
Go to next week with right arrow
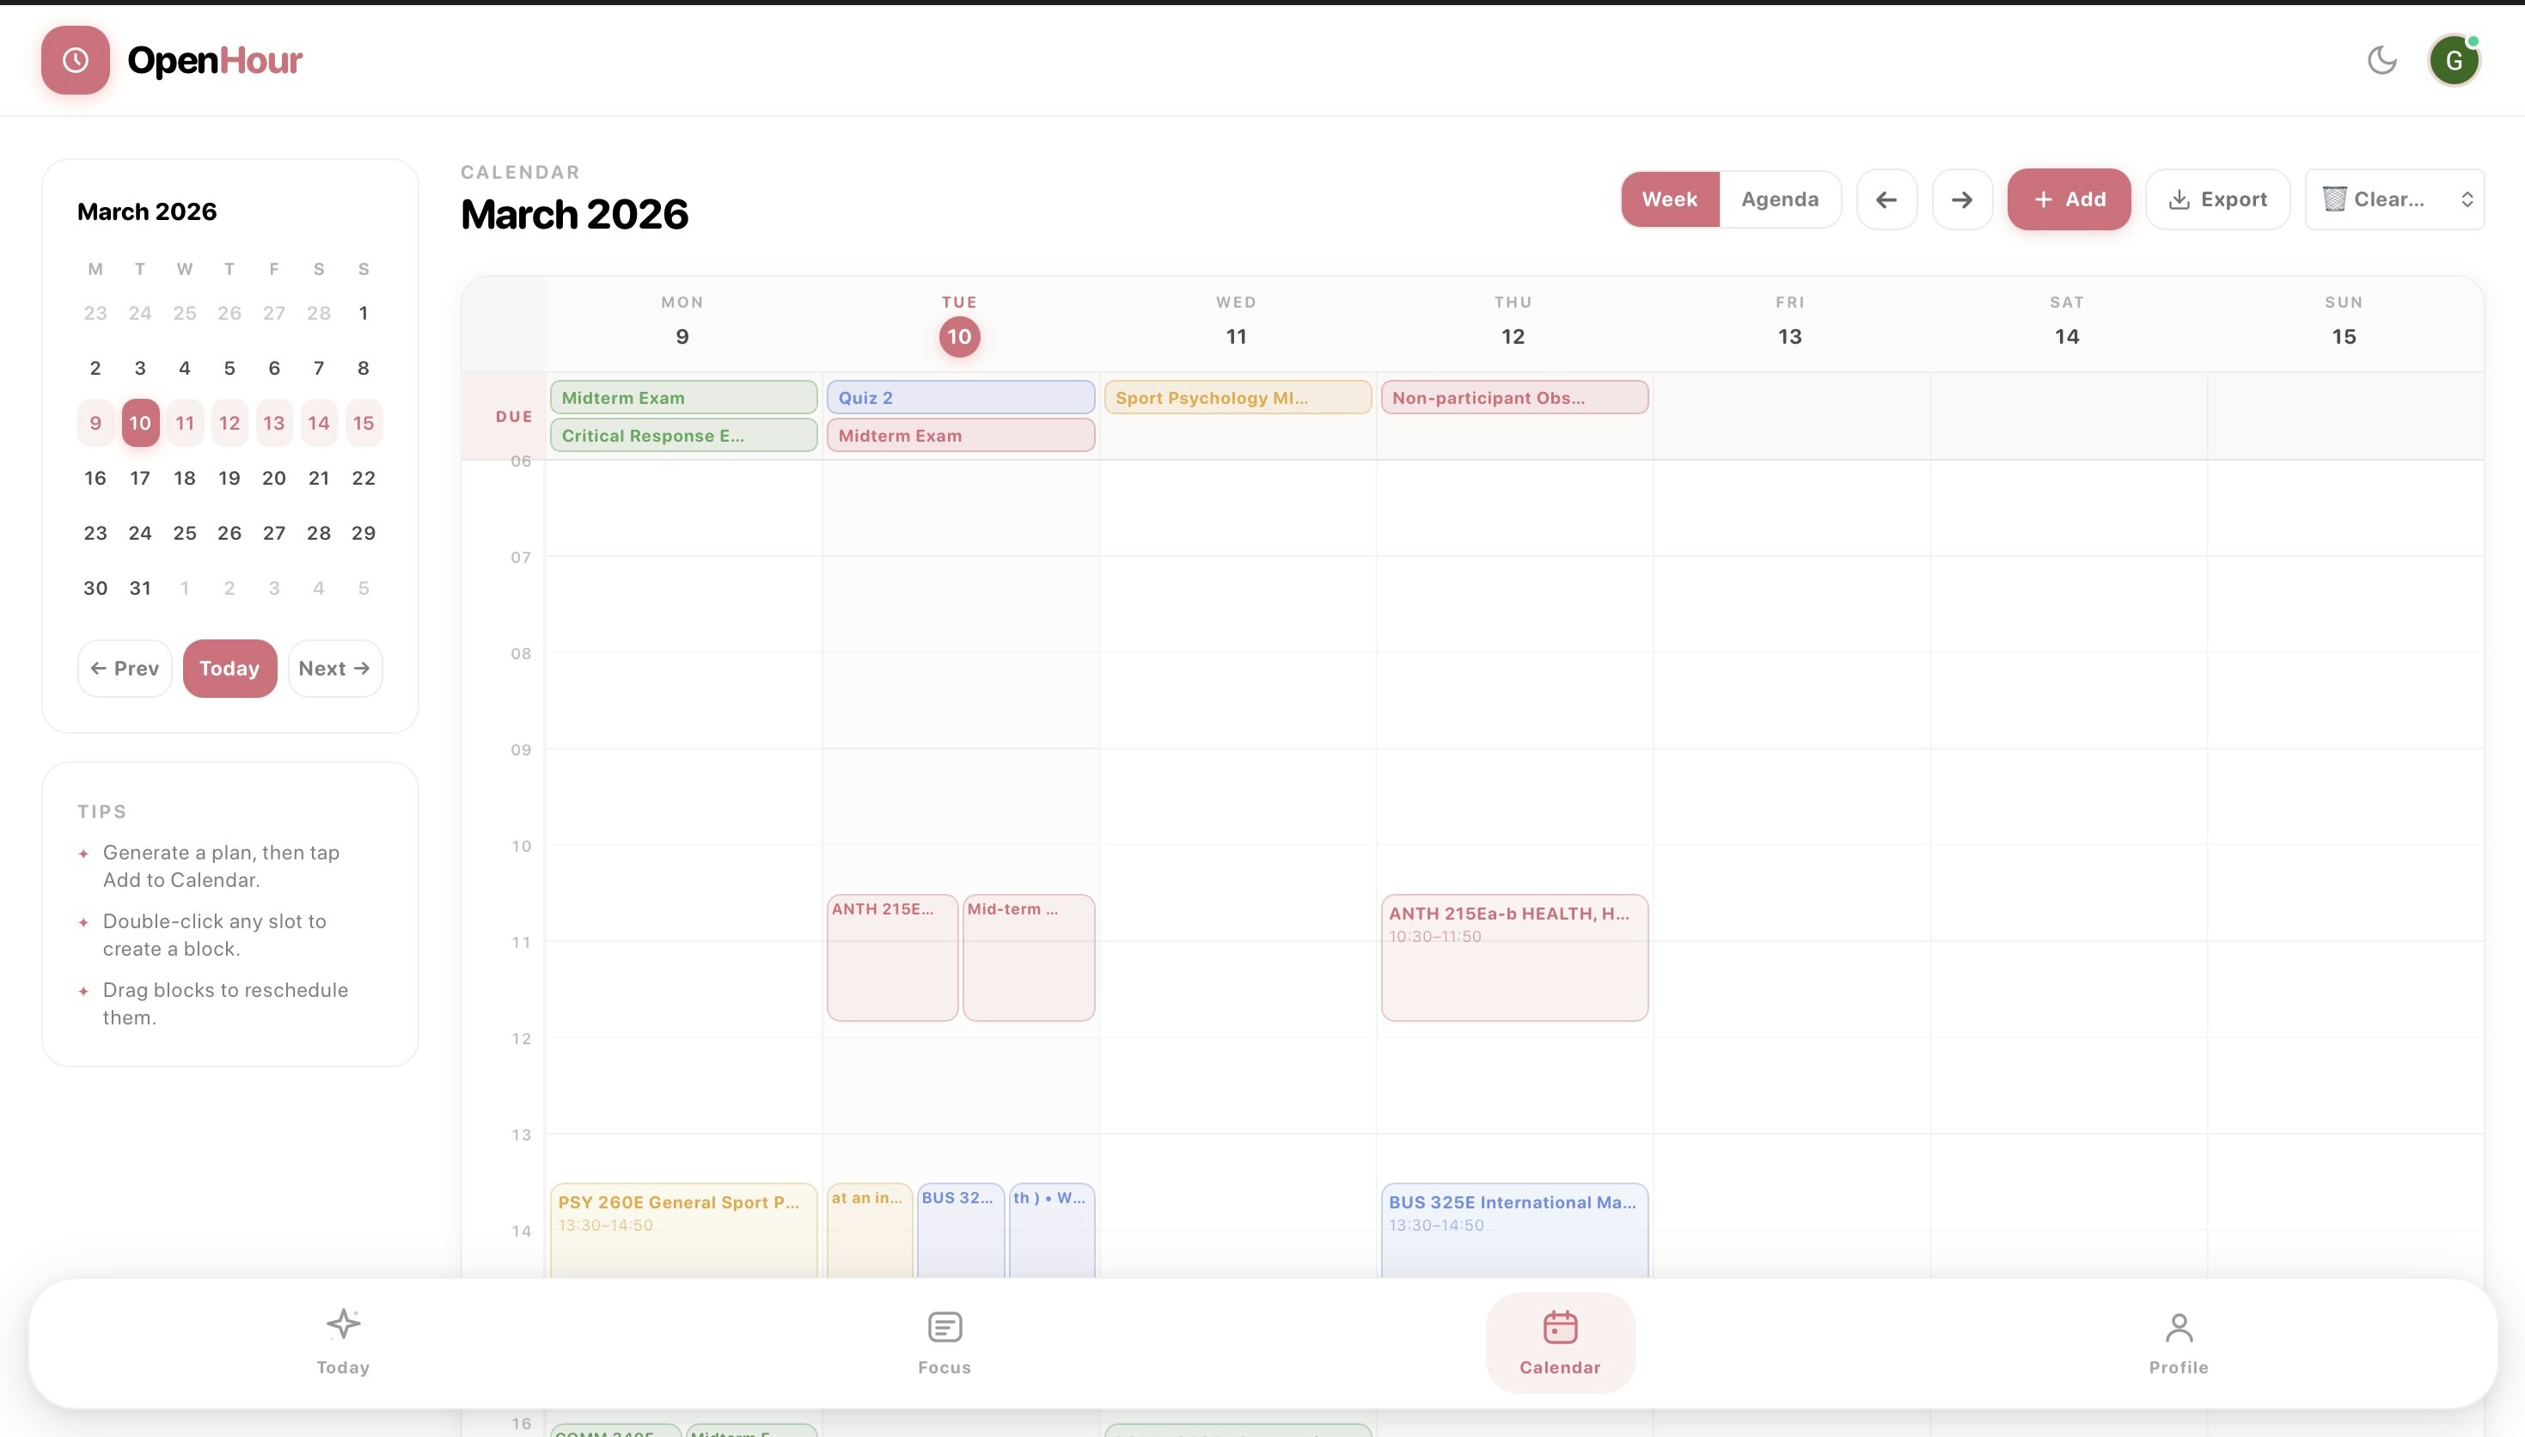click(x=1961, y=199)
